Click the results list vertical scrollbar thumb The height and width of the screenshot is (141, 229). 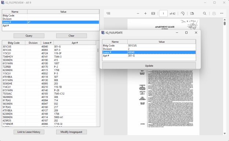coord(98,50)
